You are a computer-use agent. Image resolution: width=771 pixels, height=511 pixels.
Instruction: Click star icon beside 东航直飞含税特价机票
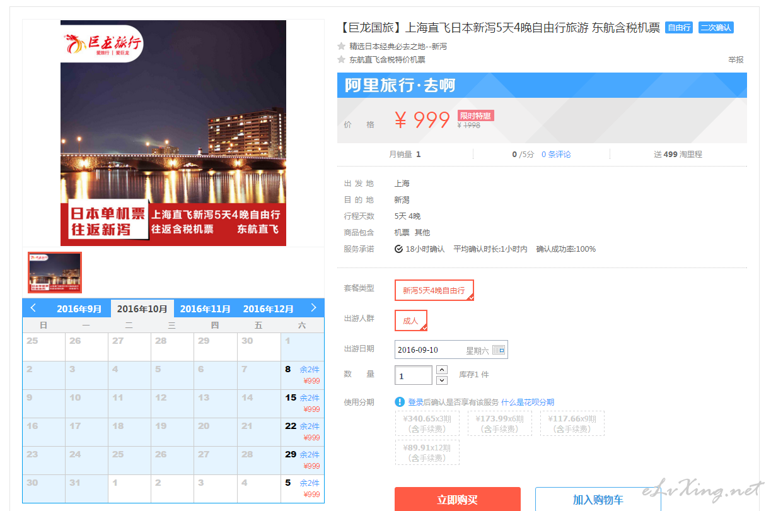point(342,59)
